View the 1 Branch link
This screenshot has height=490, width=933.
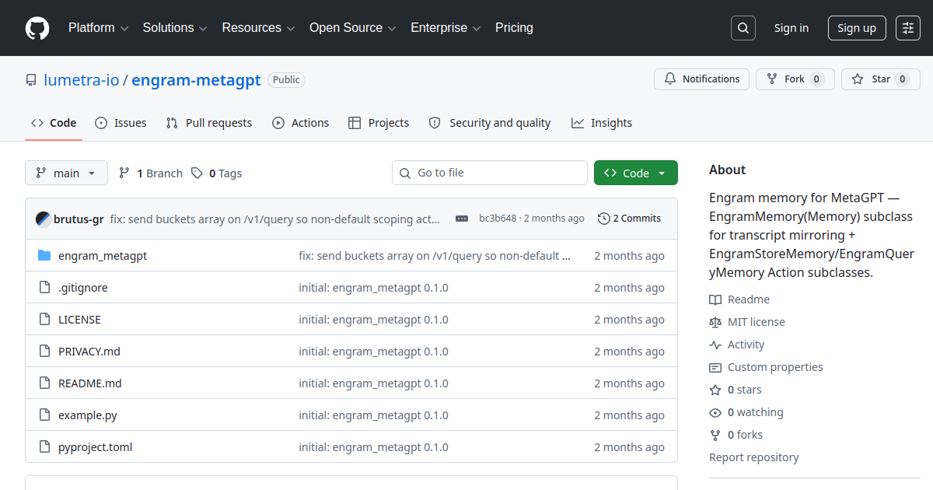click(151, 173)
